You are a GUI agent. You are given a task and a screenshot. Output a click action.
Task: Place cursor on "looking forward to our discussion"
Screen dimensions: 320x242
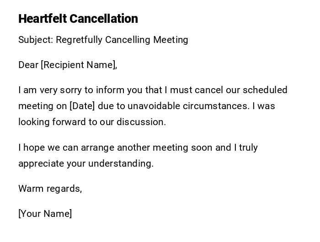point(91,122)
